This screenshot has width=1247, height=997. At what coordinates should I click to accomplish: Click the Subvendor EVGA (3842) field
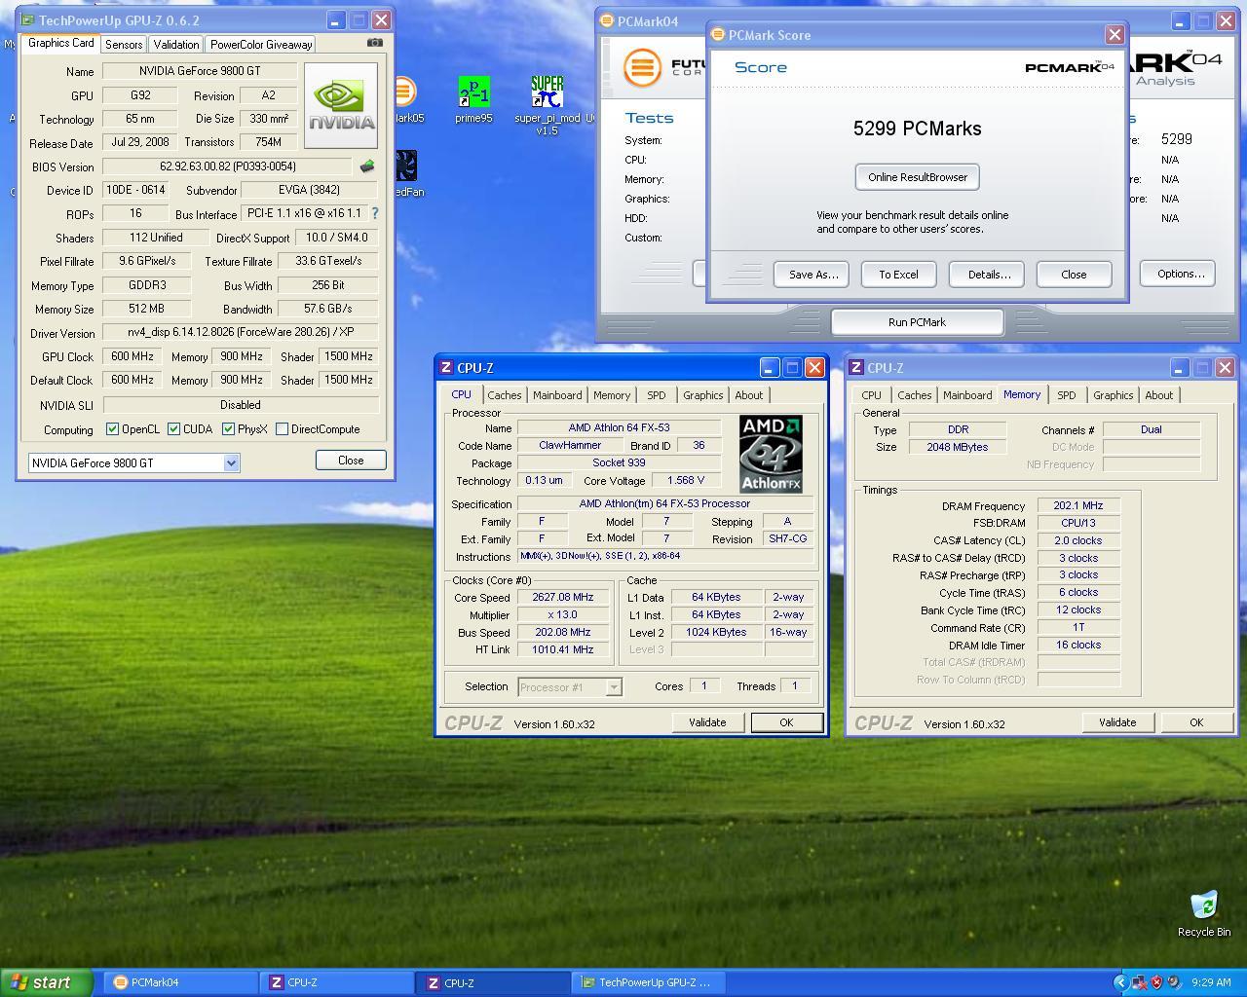(310, 191)
